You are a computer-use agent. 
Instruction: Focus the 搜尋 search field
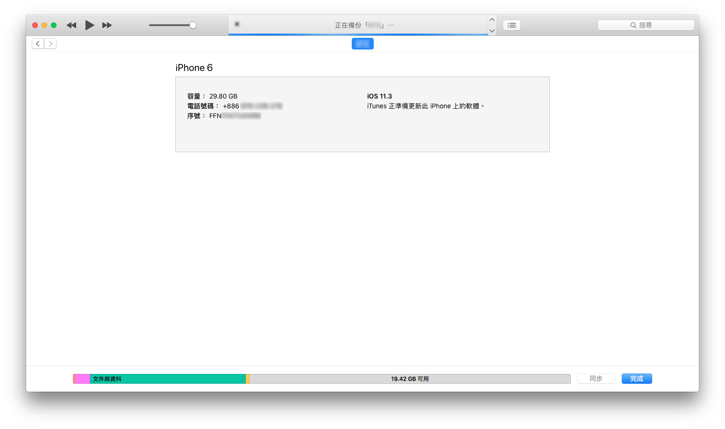click(x=646, y=25)
